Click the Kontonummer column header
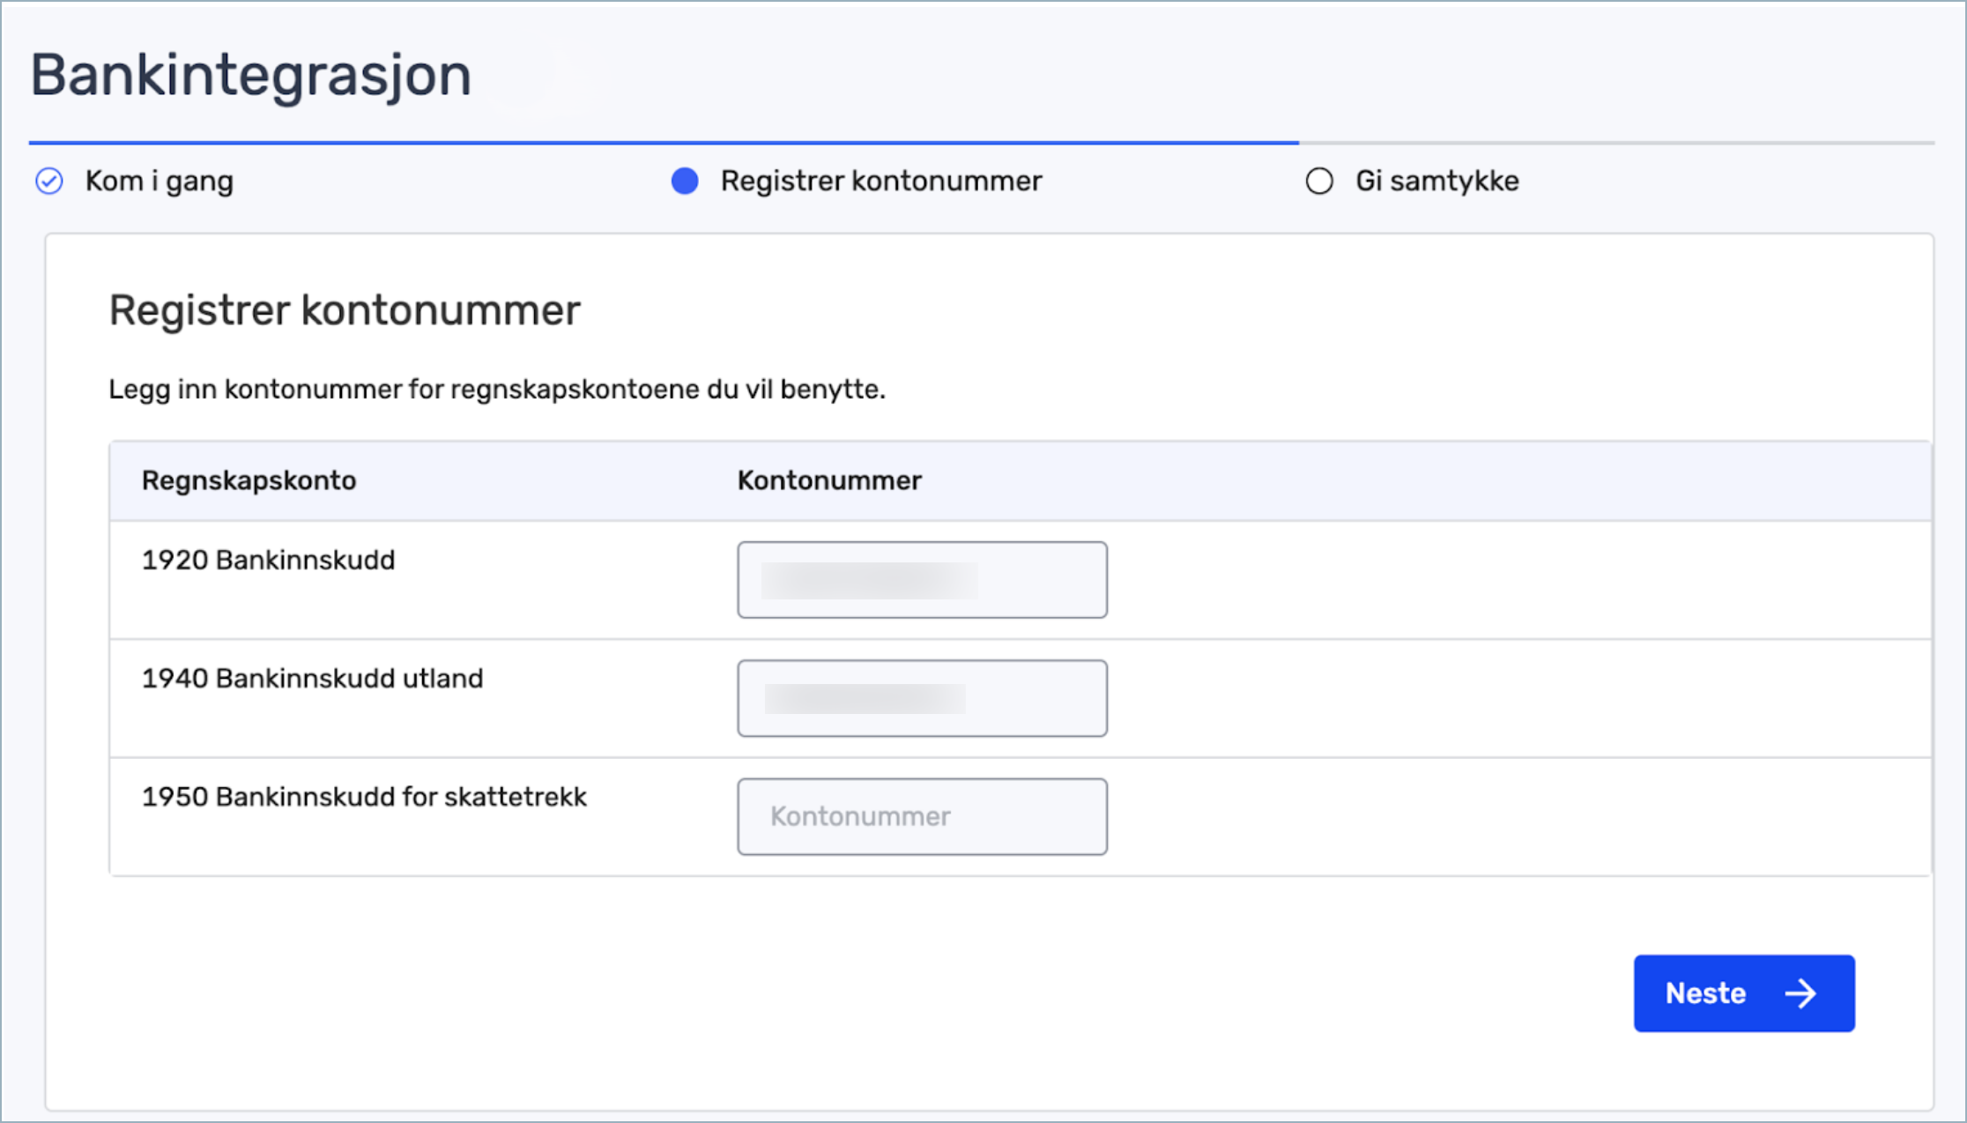Image resolution: width=1967 pixels, height=1123 pixels. pos(829,480)
